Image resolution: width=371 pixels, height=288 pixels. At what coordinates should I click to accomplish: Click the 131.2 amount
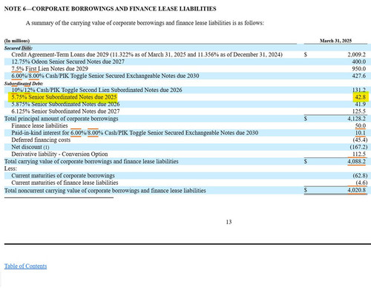point(359,90)
